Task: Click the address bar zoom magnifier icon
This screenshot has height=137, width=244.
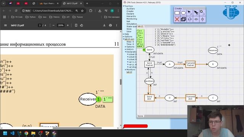Action: (x=77, y=11)
